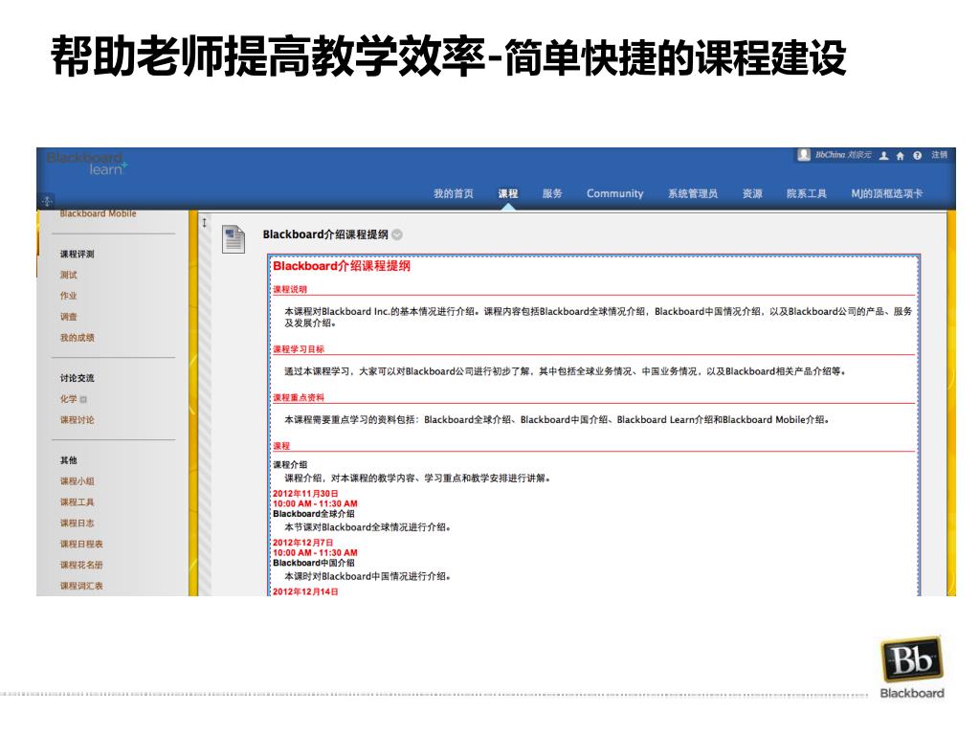
Task: Click the black Blackboard介绍课程提纲 item title
Action: [x=325, y=234]
